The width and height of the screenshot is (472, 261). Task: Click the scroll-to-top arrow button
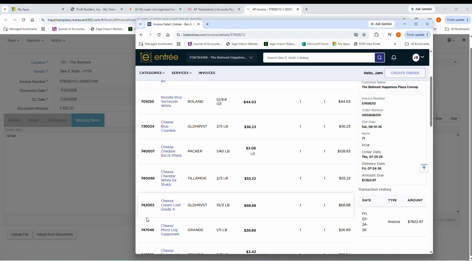(x=424, y=168)
